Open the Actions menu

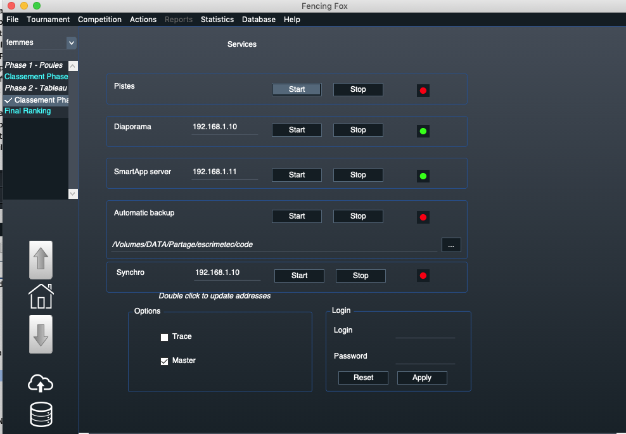tap(143, 20)
